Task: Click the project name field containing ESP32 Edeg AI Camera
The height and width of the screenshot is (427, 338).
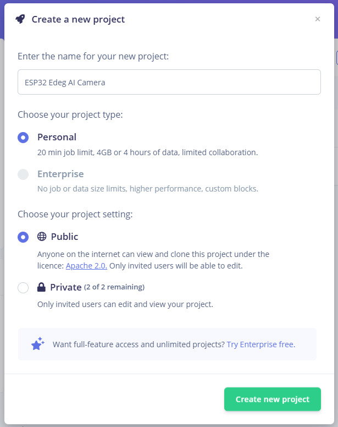Action: (x=169, y=82)
